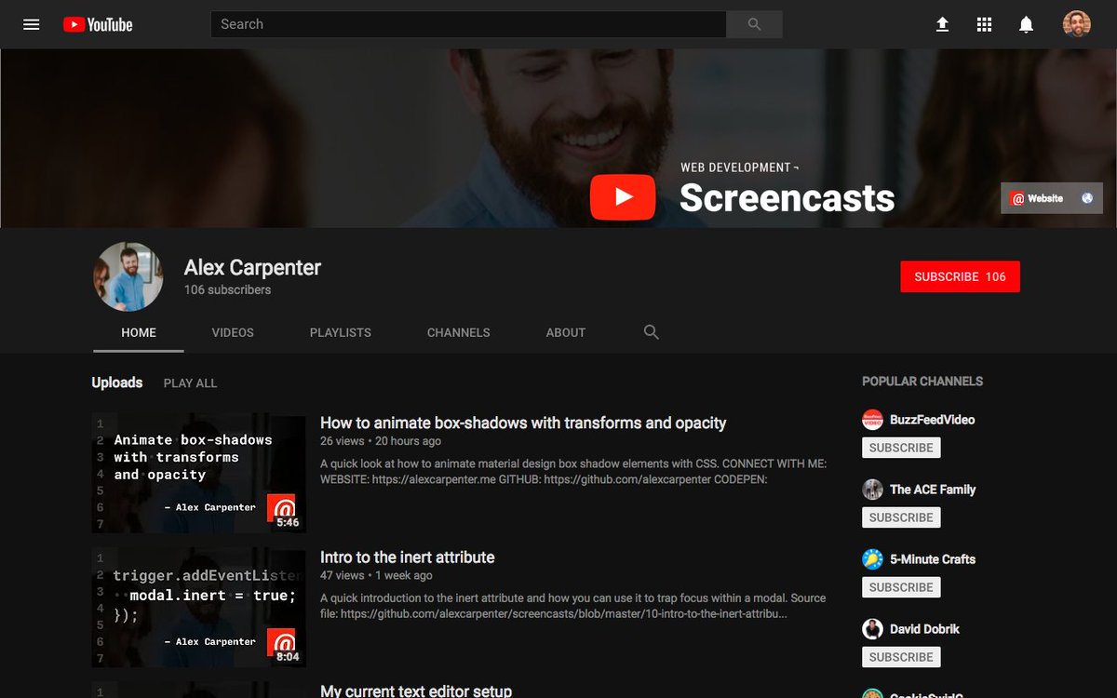Click Play All next to Uploads
Image resolution: width=1117 pixels, height=698 pixels.
tap(190, 383)
